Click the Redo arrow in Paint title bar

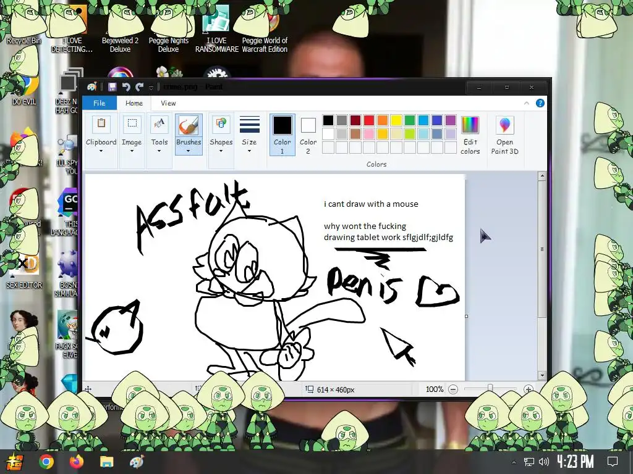(140, 86)
